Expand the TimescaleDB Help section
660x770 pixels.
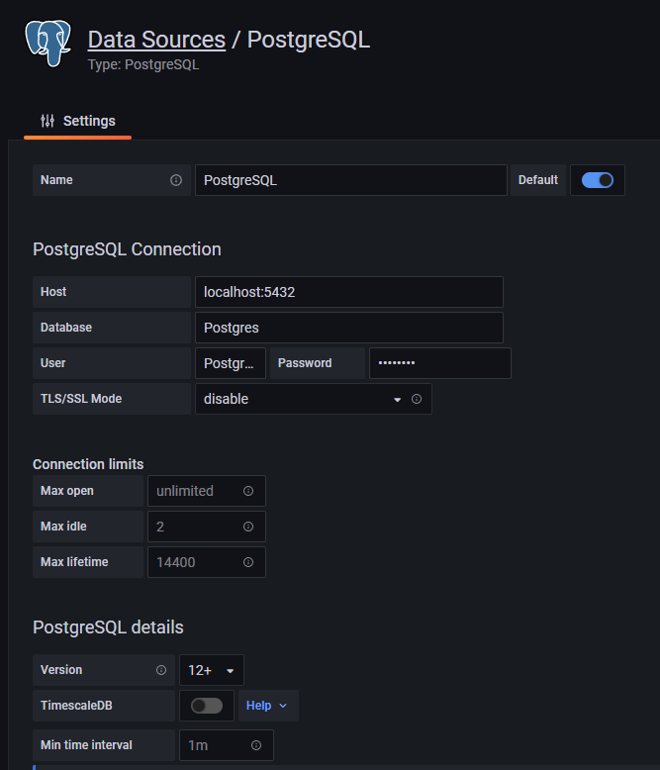tap(268, 706)
